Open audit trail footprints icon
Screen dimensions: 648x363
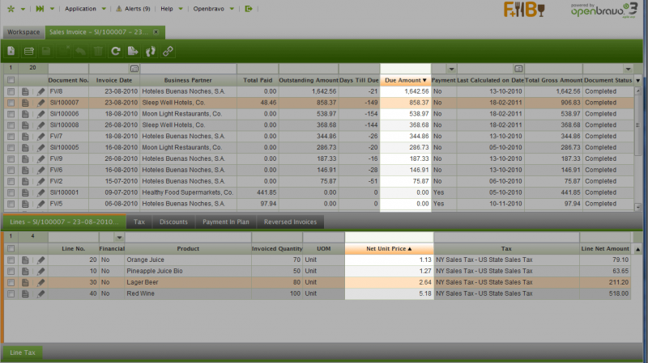(x=151, y=51)
